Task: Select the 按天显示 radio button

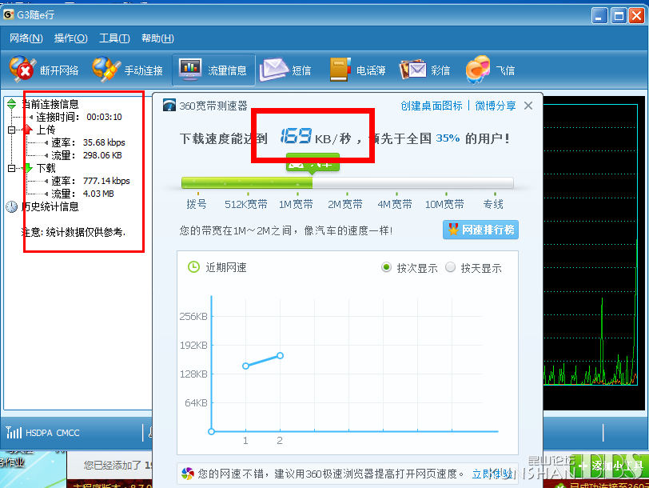Action: tap(450, 267)
